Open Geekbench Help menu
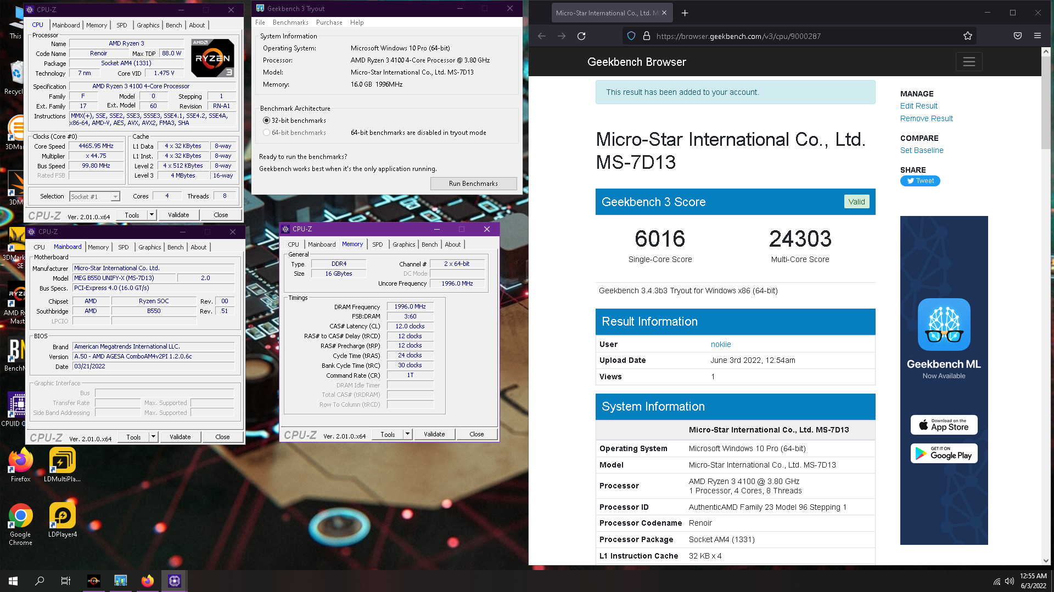 357,22
